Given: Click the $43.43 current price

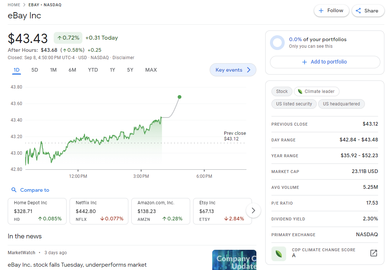Looking at the screenshot, I should 28,39.
